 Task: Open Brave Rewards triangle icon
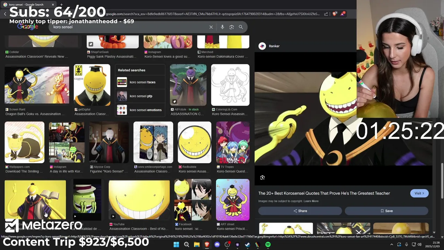click(342, 14)
